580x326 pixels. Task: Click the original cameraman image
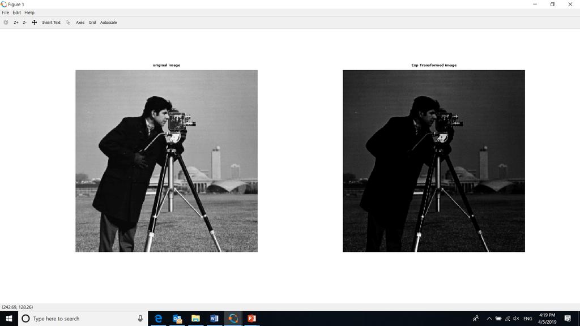(167, 161)
